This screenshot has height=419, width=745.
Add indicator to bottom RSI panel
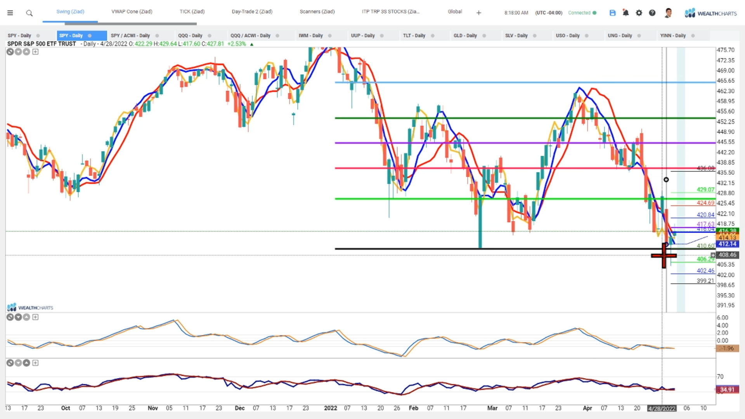click(x=35, y=363)
